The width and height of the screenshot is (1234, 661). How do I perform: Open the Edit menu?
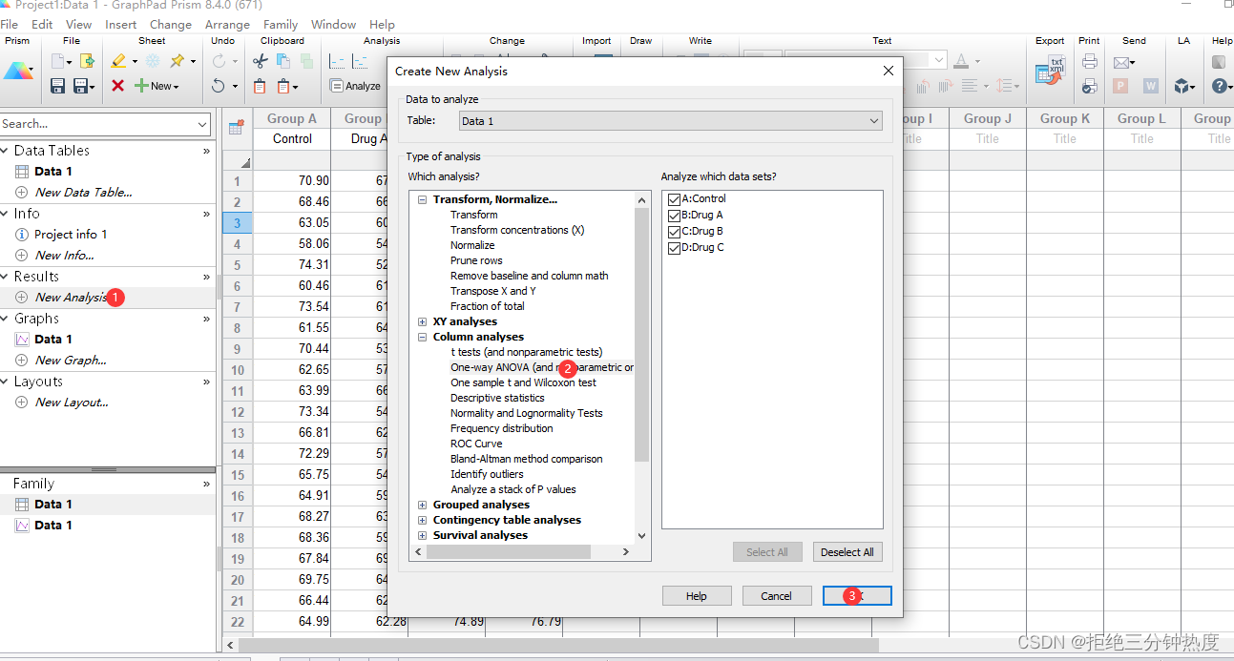click(42, 24)
